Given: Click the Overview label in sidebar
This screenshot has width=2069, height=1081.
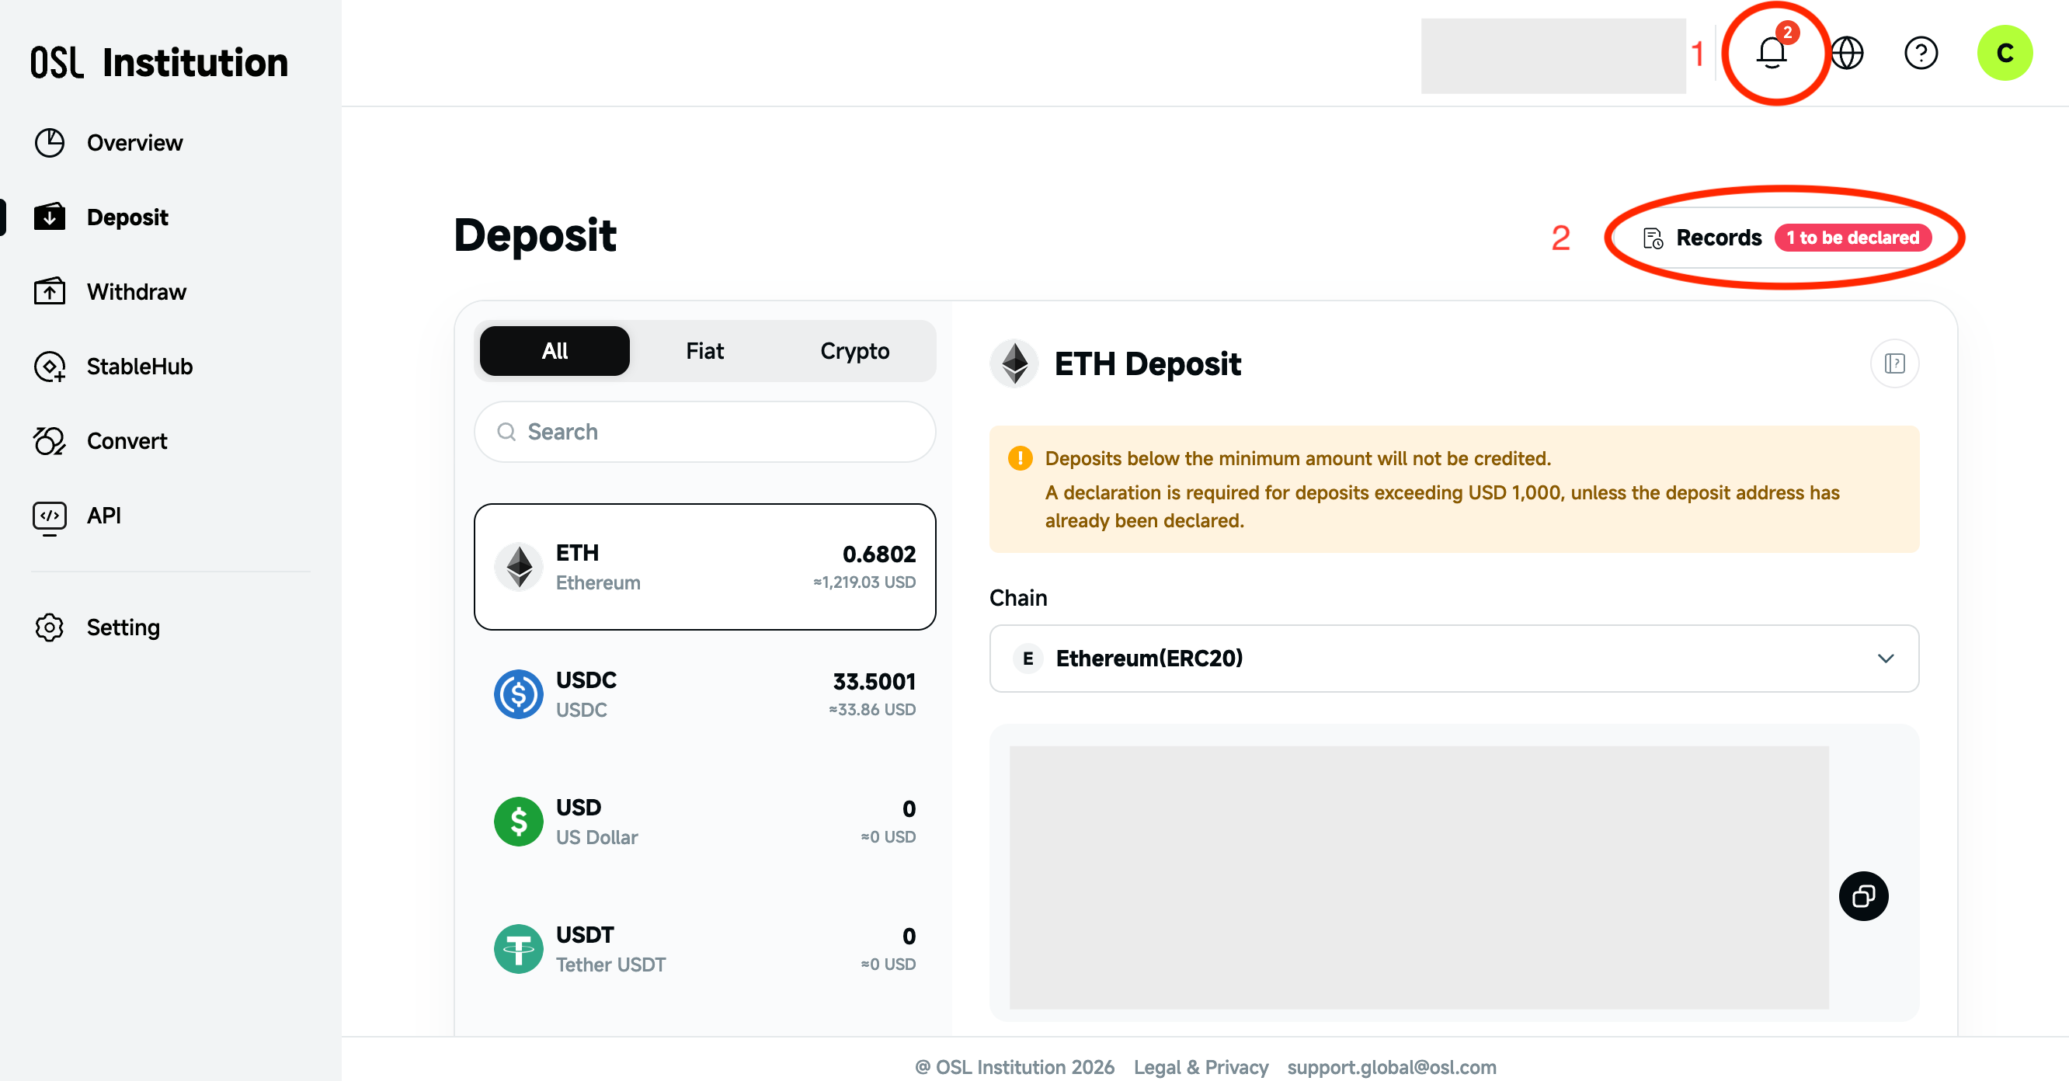Looking at the screenshot, I should (135, 143).
